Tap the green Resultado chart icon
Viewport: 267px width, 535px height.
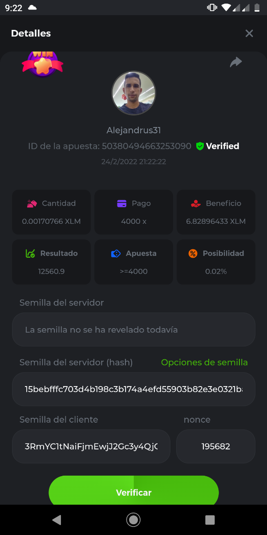coord(30,254)
